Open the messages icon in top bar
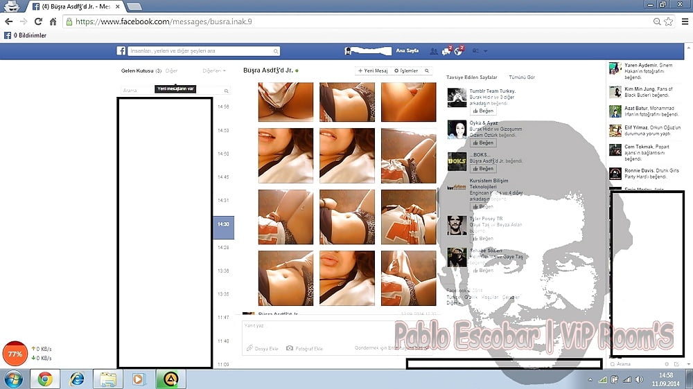Image resolution: width=693 pixels, height=389 pixels. (446, 51)
